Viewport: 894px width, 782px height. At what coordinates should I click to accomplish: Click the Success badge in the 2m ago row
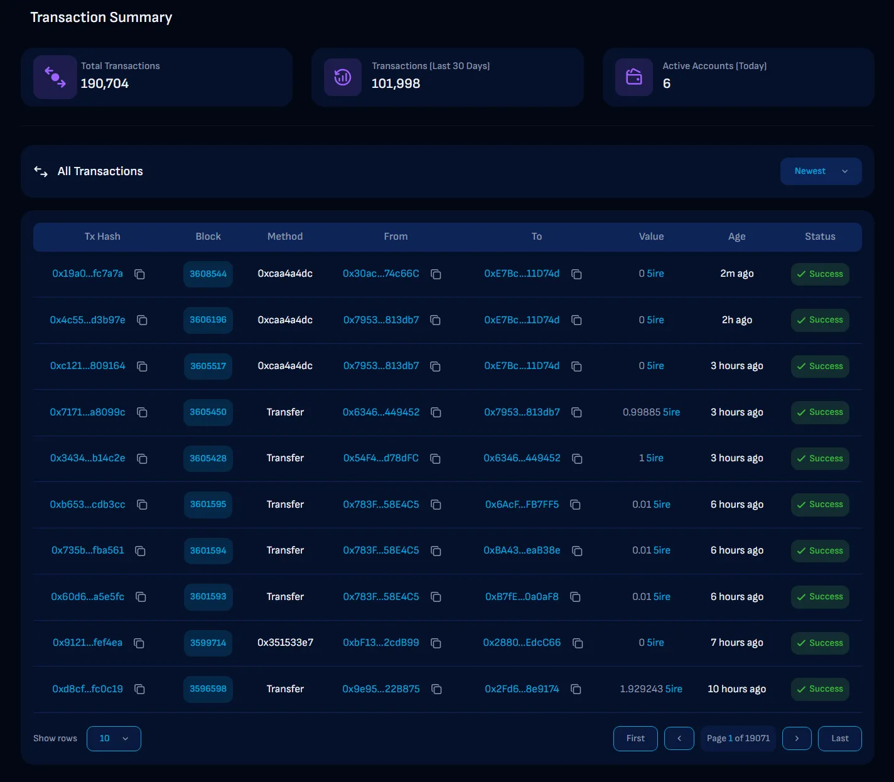point(820,274)
